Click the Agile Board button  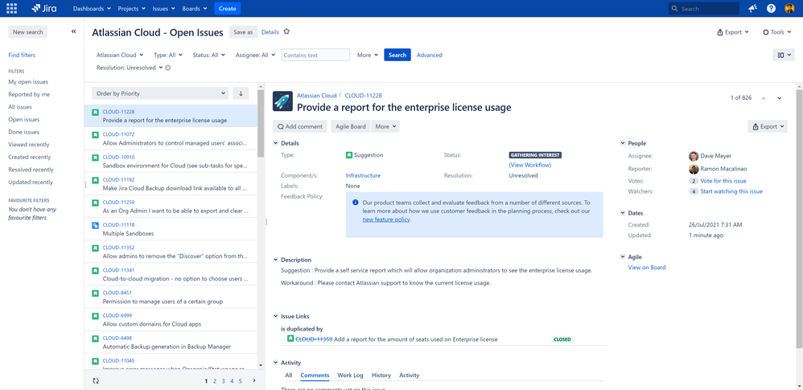351,126
